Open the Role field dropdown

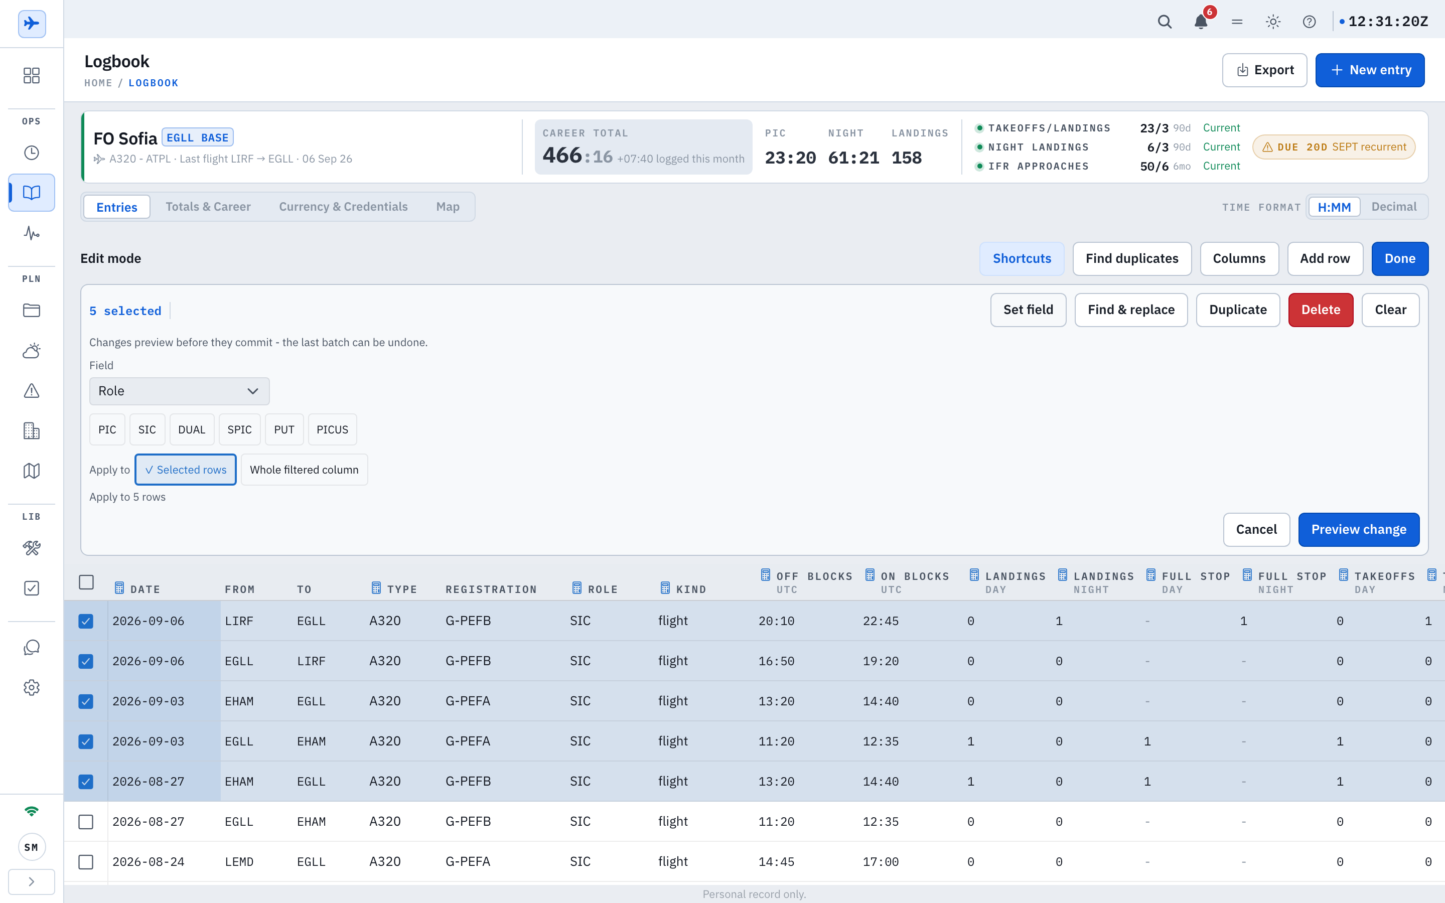[x=179, y=391]
